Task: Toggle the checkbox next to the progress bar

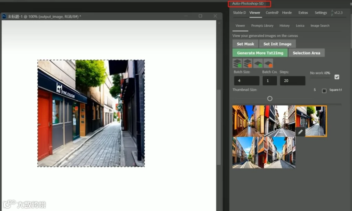Action: 337,77
